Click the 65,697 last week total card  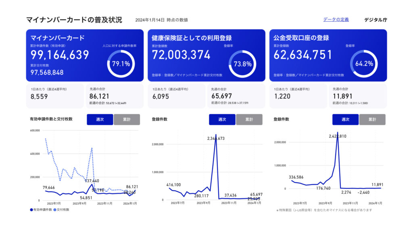tap(236, 96)
